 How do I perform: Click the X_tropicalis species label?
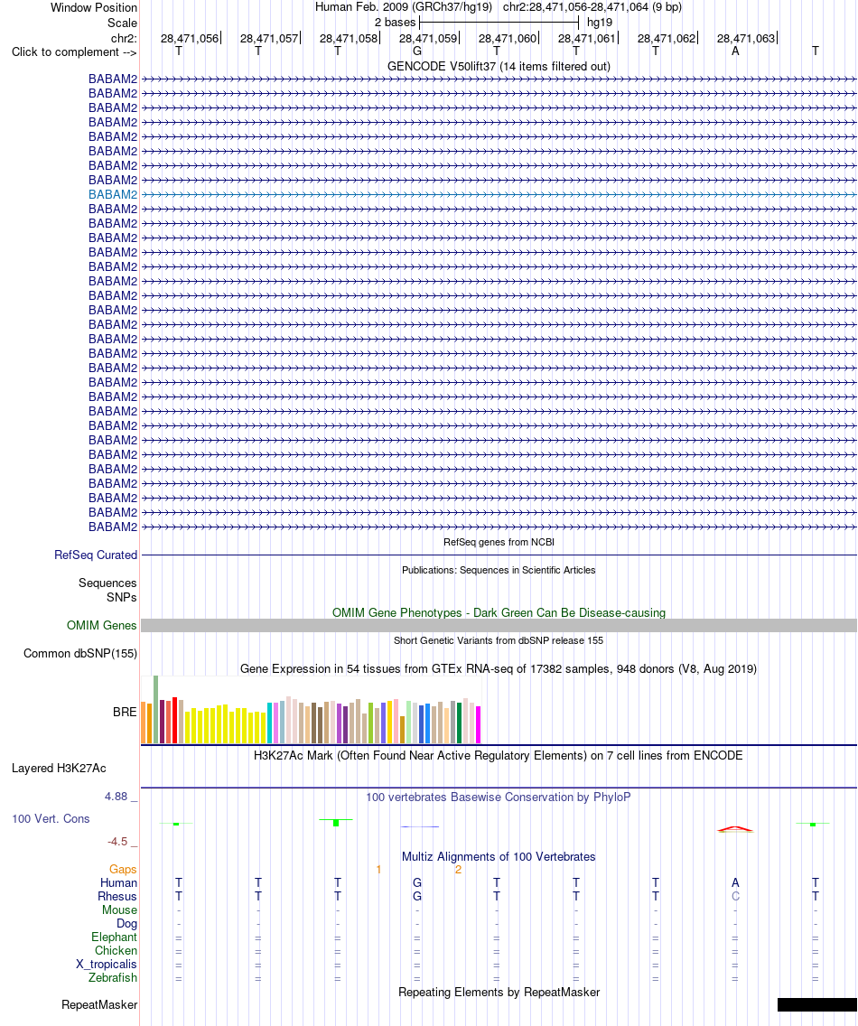(106, 964)
